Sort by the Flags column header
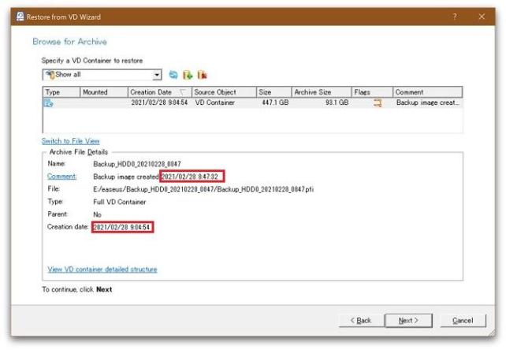 [372, 92]
